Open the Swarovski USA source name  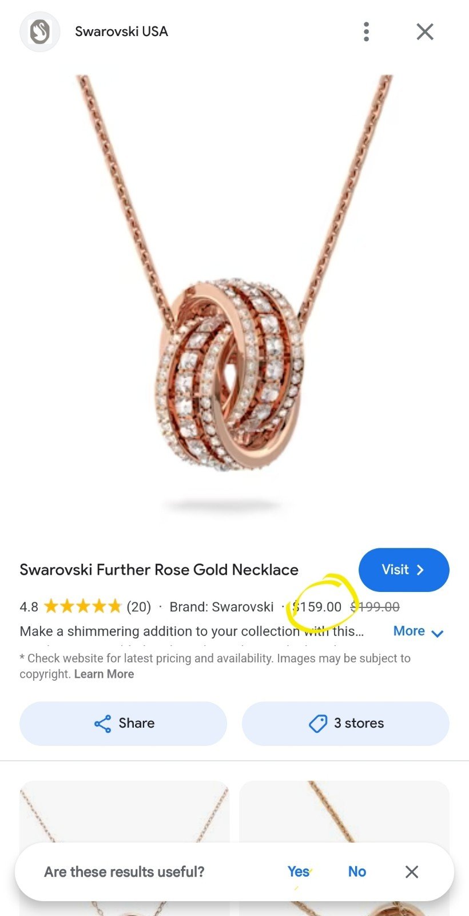point(121,31)
